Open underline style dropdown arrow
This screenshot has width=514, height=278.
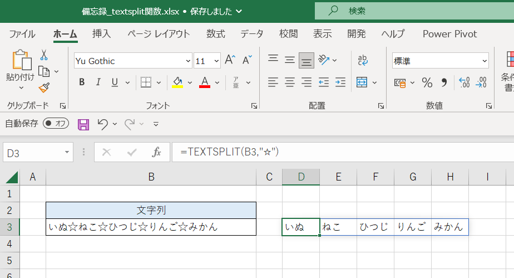(127, 82)
